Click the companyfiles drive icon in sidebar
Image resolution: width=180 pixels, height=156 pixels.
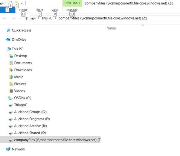tap(11, 140)
